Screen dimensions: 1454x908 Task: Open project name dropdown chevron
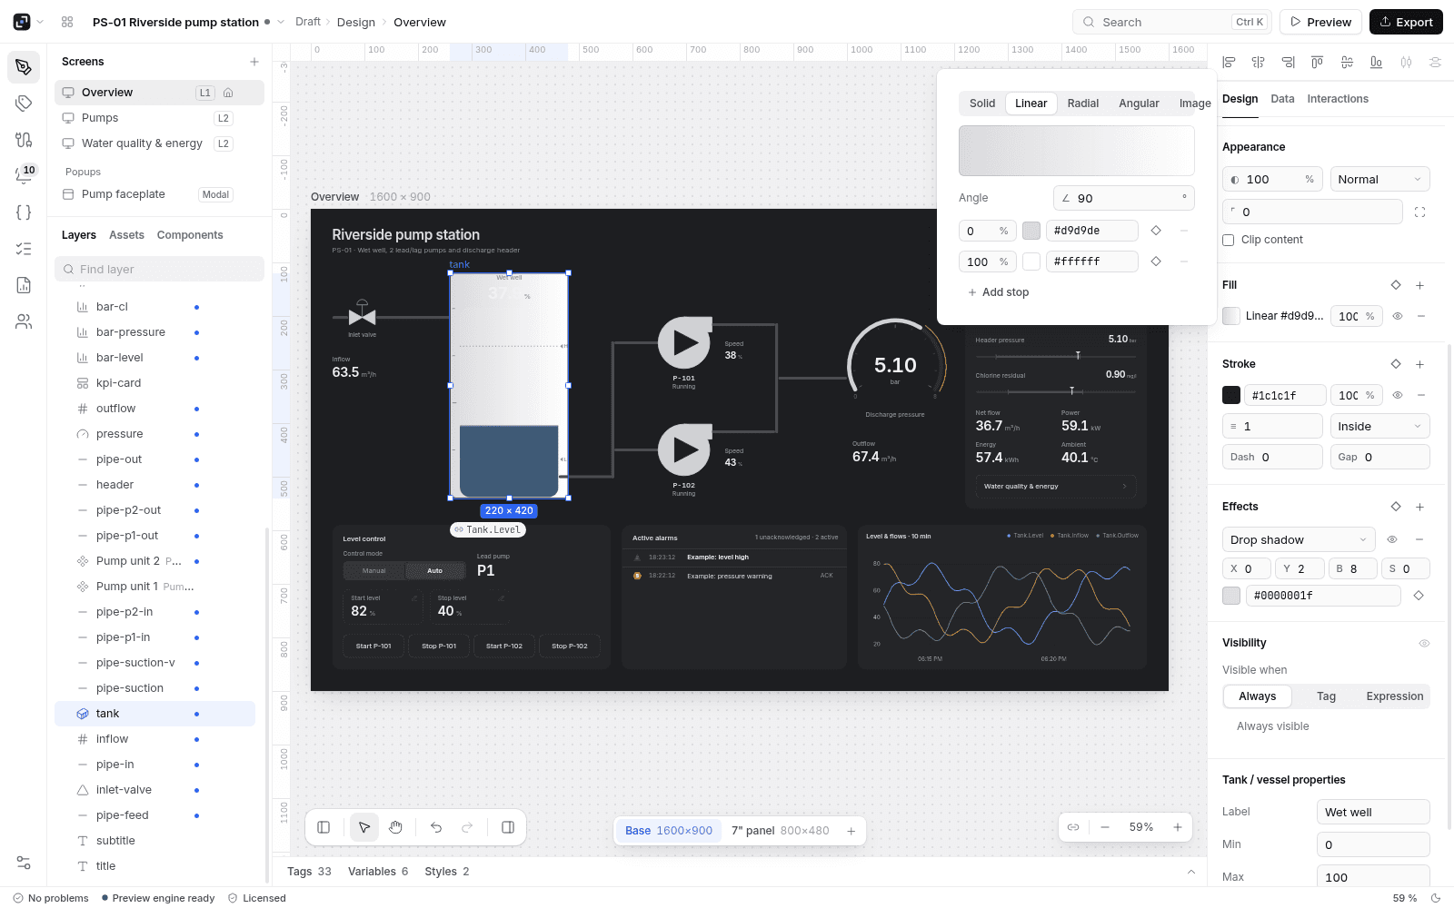[x=281, y=22]
